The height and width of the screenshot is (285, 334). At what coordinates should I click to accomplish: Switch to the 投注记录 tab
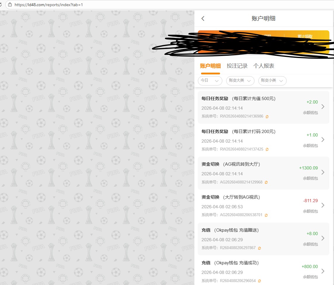pos(237,66)
